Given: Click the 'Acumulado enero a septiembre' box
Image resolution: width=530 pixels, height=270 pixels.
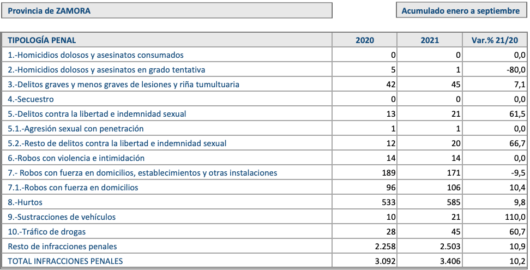Looking at the screenshot, I should pyautogui.click(x=461, y=10).
